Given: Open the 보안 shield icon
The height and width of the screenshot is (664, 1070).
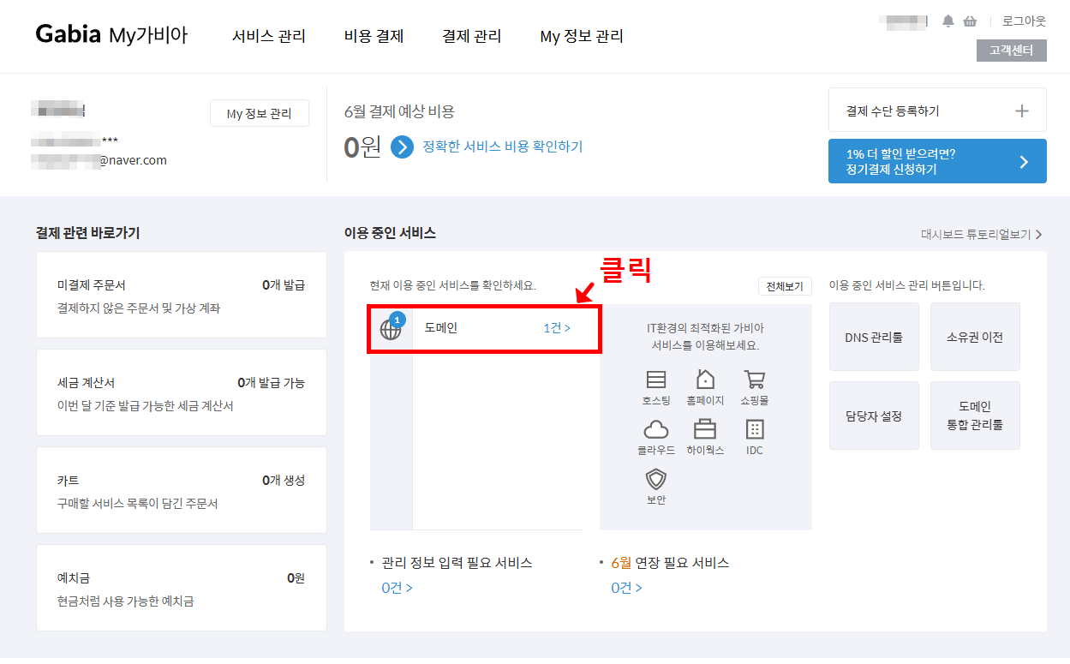Looking at the screenshot, I should coord(656,479).
